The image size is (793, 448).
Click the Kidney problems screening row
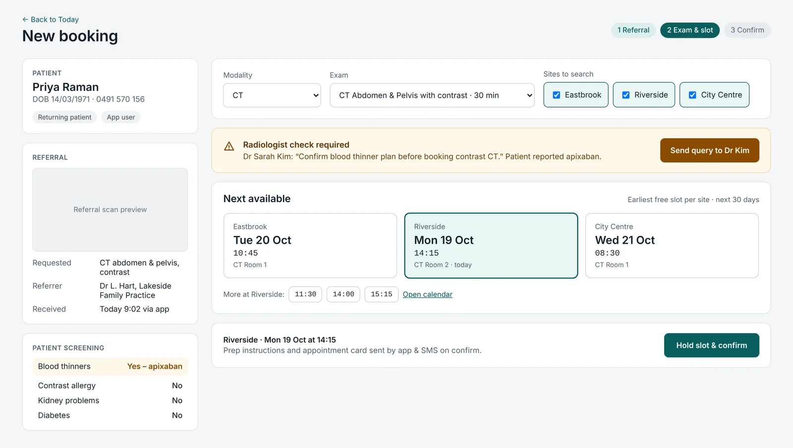tap(110, 400)
